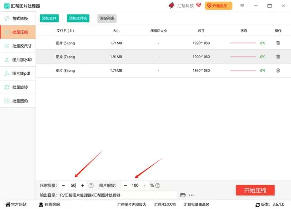Click the 汇帮科技 logo icon
The image size is (291, 209).
tap(171, 5)
